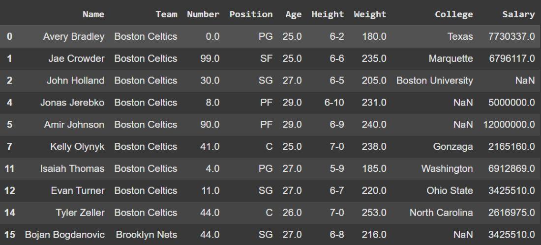Click the College column header
Screen dimensions: 541x245
point(453,14)
